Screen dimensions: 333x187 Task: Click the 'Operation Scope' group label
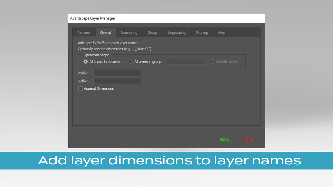tap(96, 55)
